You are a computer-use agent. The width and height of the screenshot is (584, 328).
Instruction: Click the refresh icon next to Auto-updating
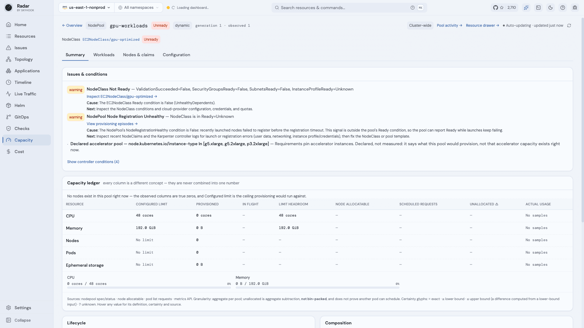[569, 26]
